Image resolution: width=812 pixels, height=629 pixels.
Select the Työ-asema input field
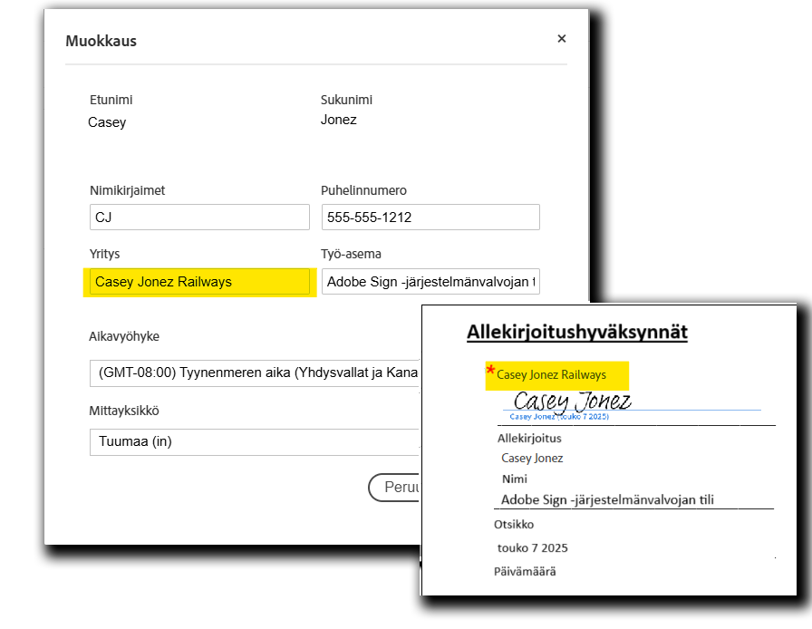(430, 282)
